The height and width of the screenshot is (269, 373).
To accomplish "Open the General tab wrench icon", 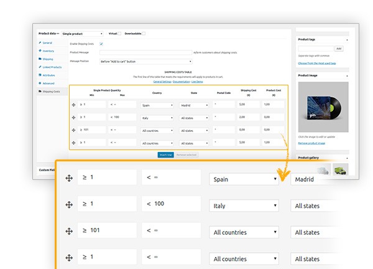I will point(40,42).
